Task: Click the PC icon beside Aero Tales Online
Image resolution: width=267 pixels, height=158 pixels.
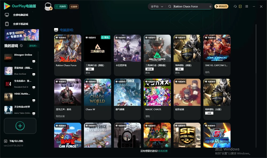Action: tap(34, 114)
